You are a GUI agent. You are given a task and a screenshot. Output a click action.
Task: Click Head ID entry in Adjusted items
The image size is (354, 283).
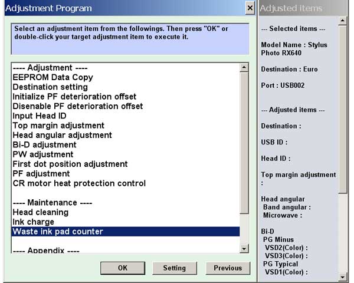(x=276, y=159)
